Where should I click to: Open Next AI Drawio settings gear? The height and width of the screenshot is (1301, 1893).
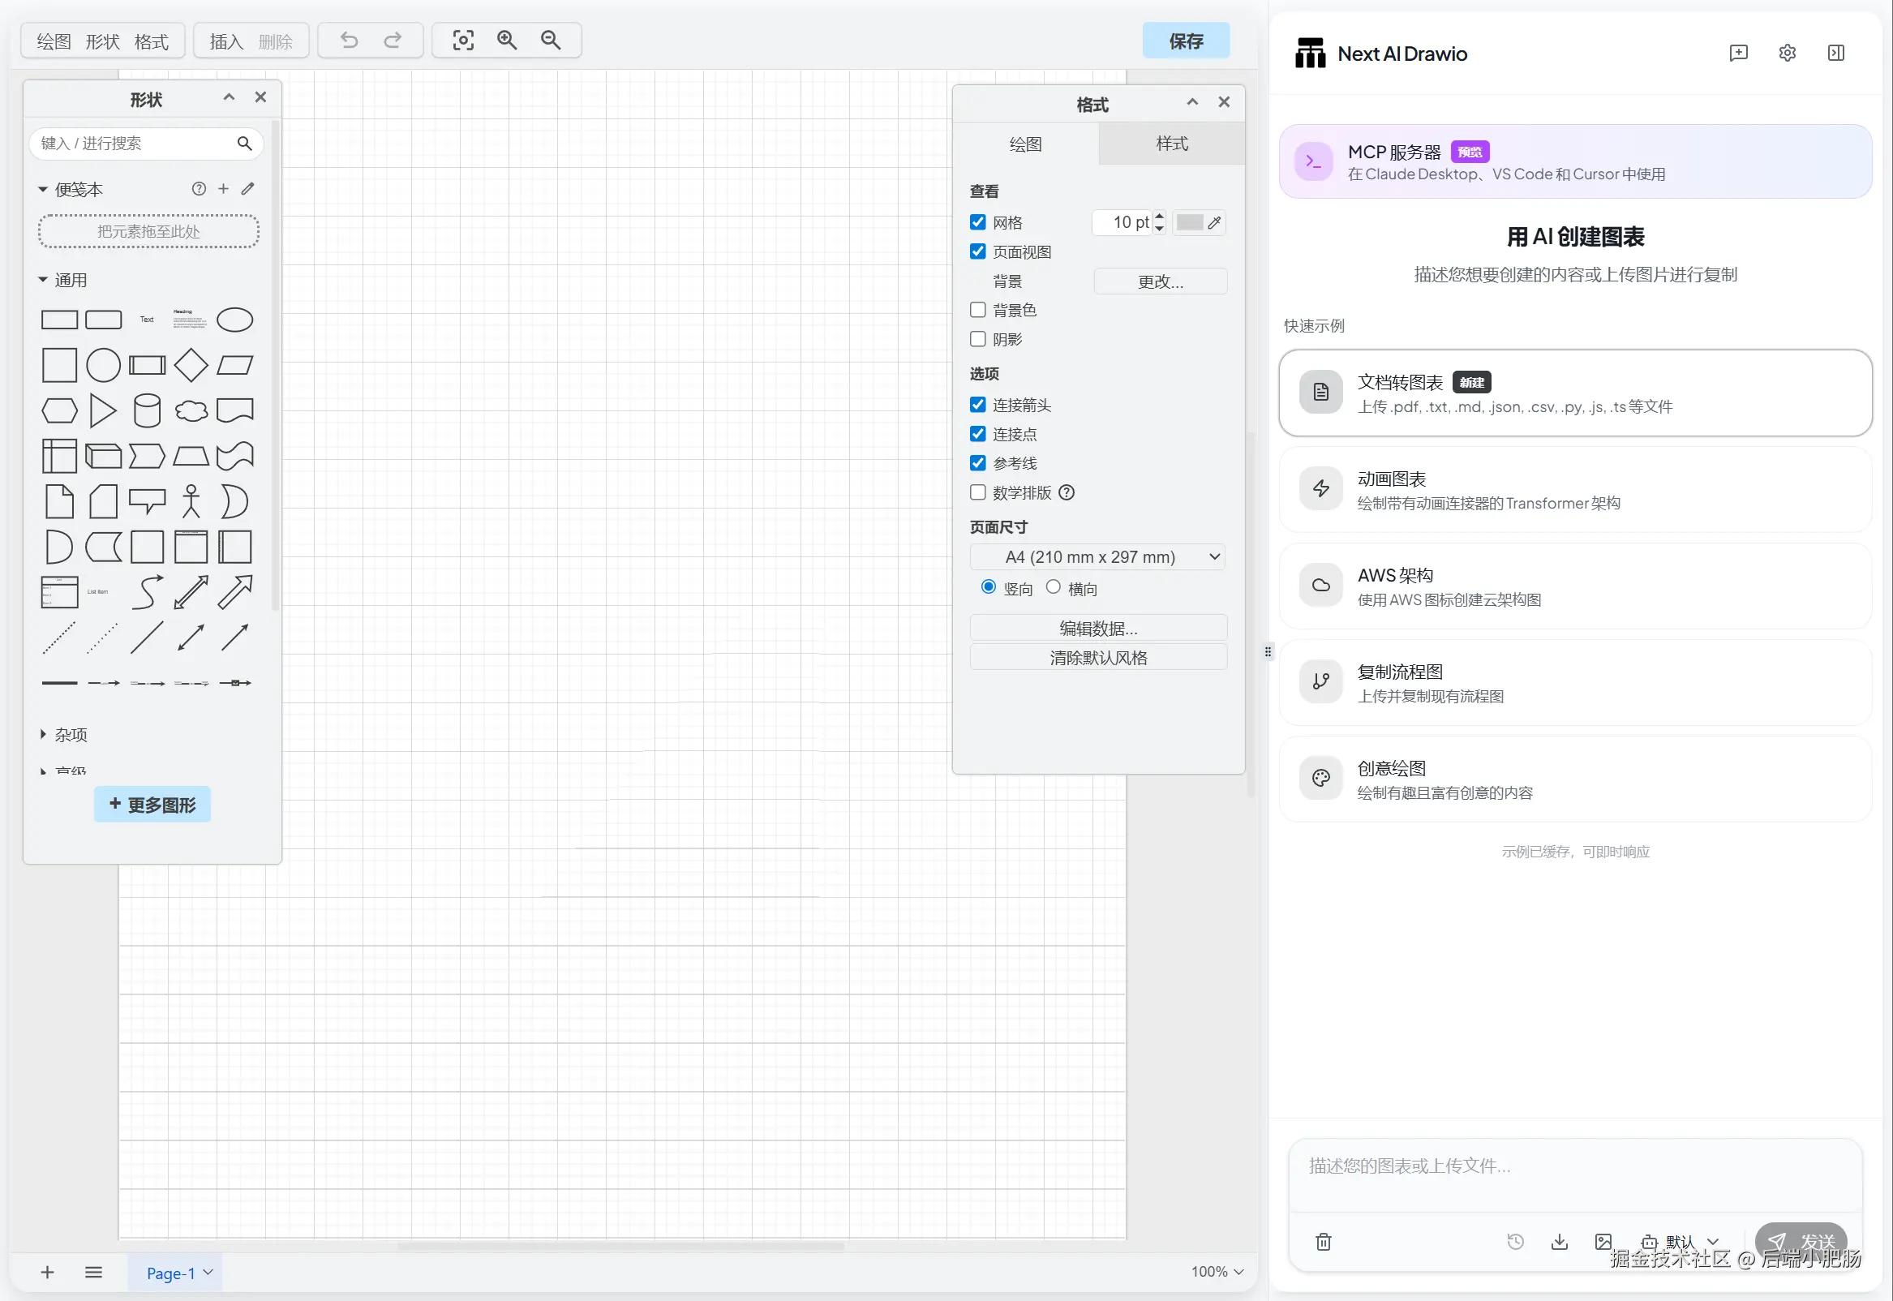pyautogui.click(x=1786, y=54)
